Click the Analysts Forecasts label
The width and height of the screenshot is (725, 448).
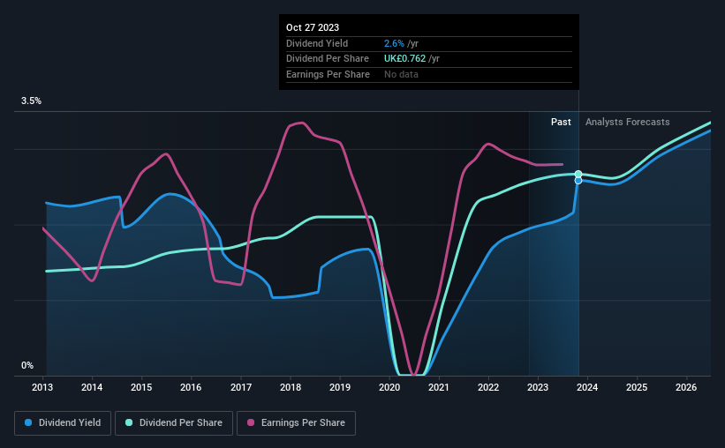(628, 122)
